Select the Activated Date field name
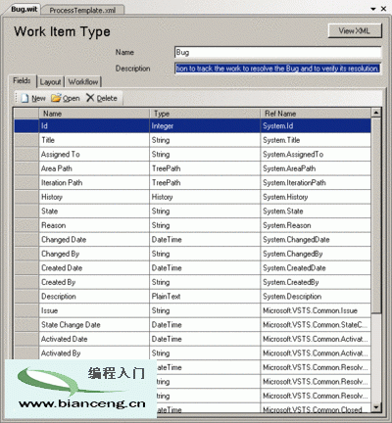Image resolution: width=392 pixels, height=423 pixels. tap(94, 339)
